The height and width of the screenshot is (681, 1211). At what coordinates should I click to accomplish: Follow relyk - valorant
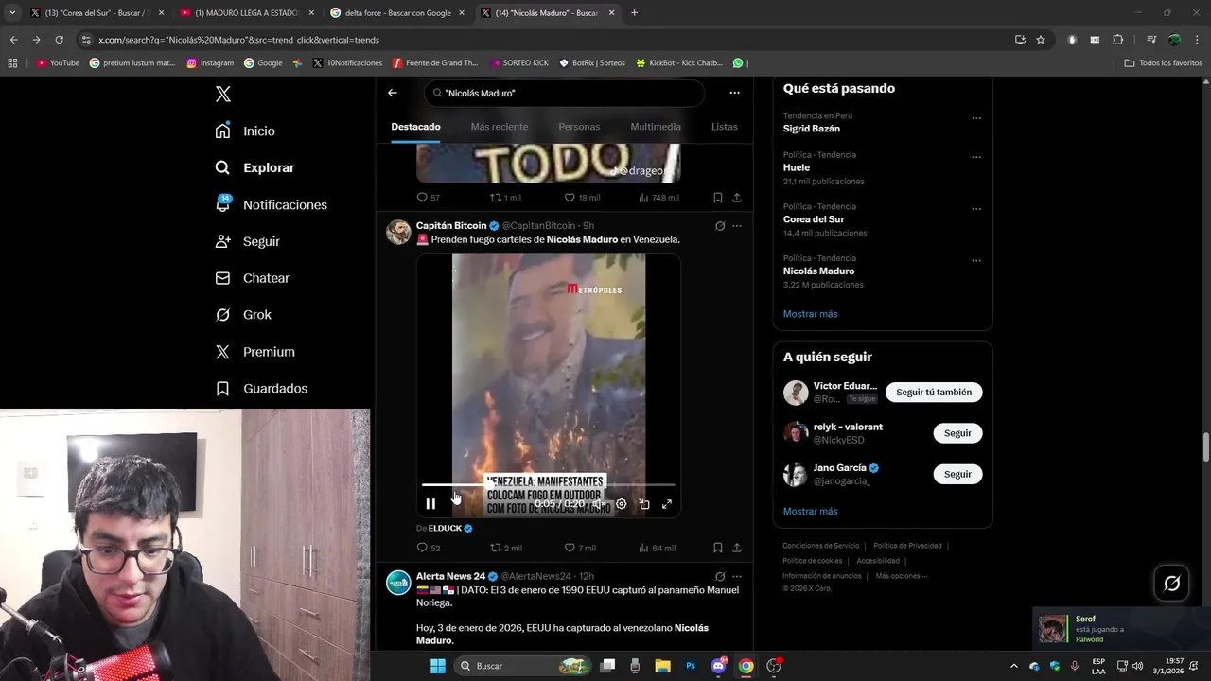[957, 433]
